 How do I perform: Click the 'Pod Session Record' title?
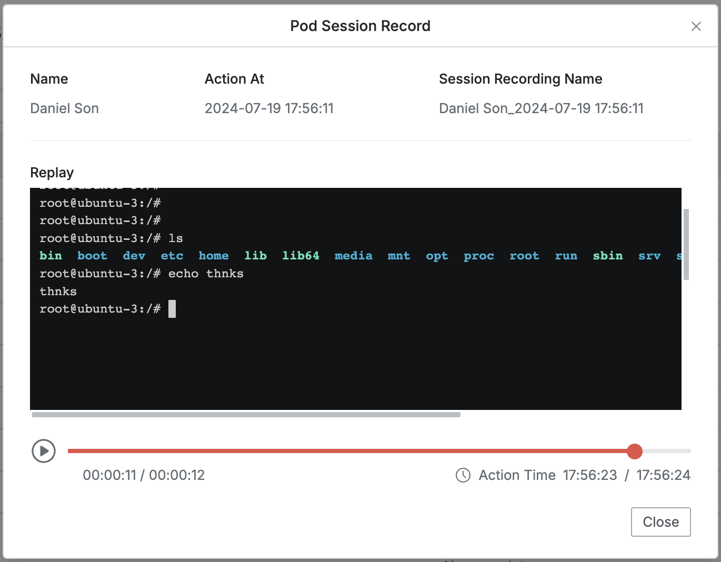(x=360, y=26)
